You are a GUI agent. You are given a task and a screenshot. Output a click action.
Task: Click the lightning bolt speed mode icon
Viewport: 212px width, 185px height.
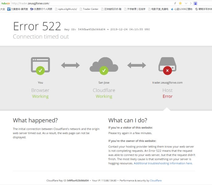175,3
